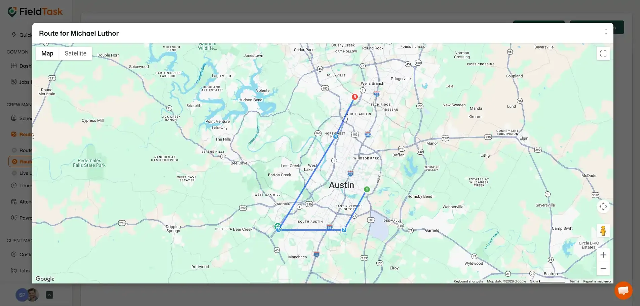Open the chat support bubble
The width and height of the screenshot is (640, 306).
point(624,291)
